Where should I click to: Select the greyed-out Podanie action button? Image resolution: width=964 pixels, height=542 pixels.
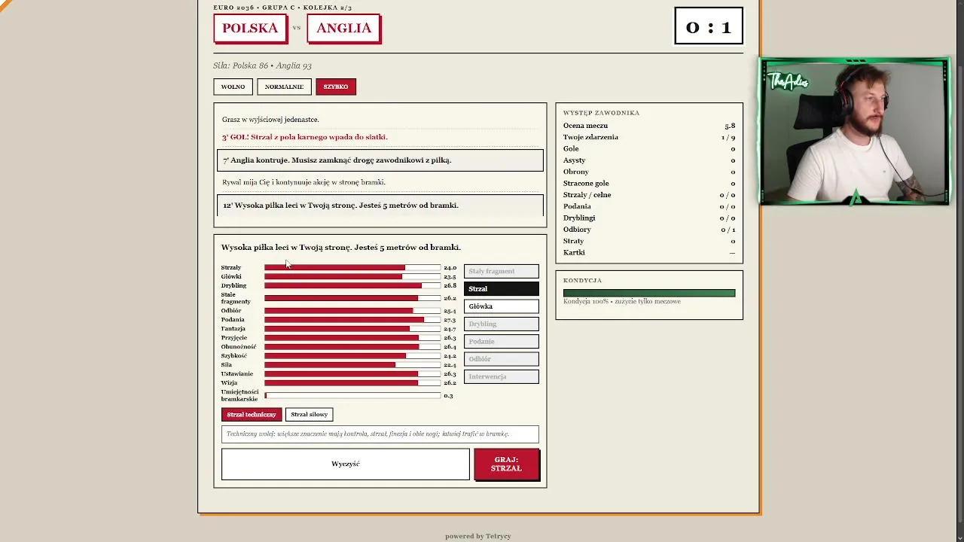click(x=501, y=341)
